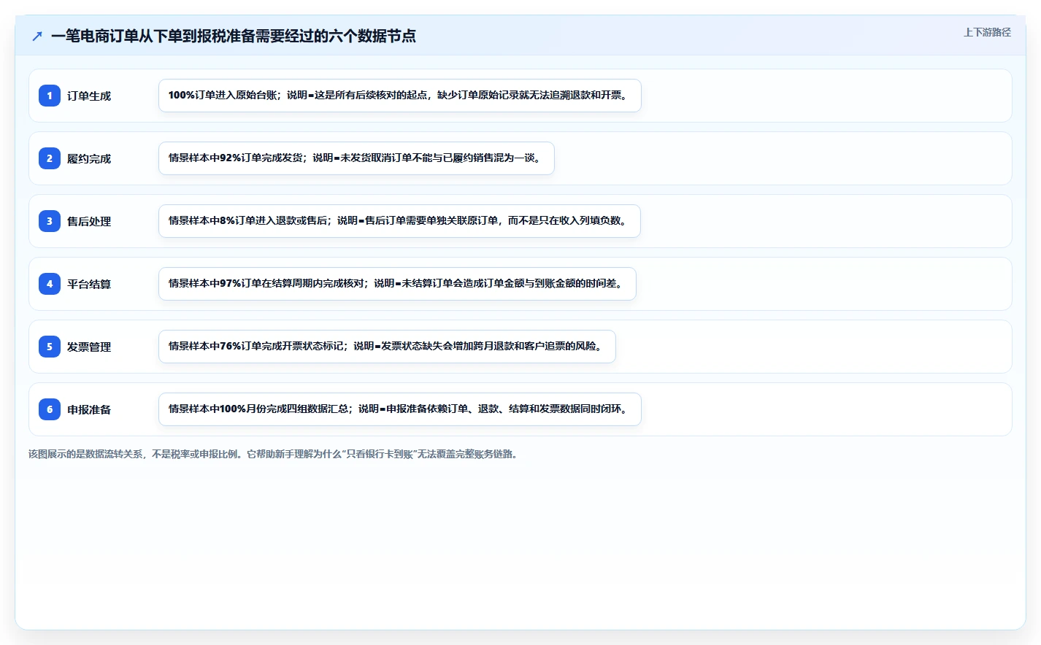Screen dimensions: 1041x645
Task: Select the 履约完成 step label
Action: pos(89,158)
